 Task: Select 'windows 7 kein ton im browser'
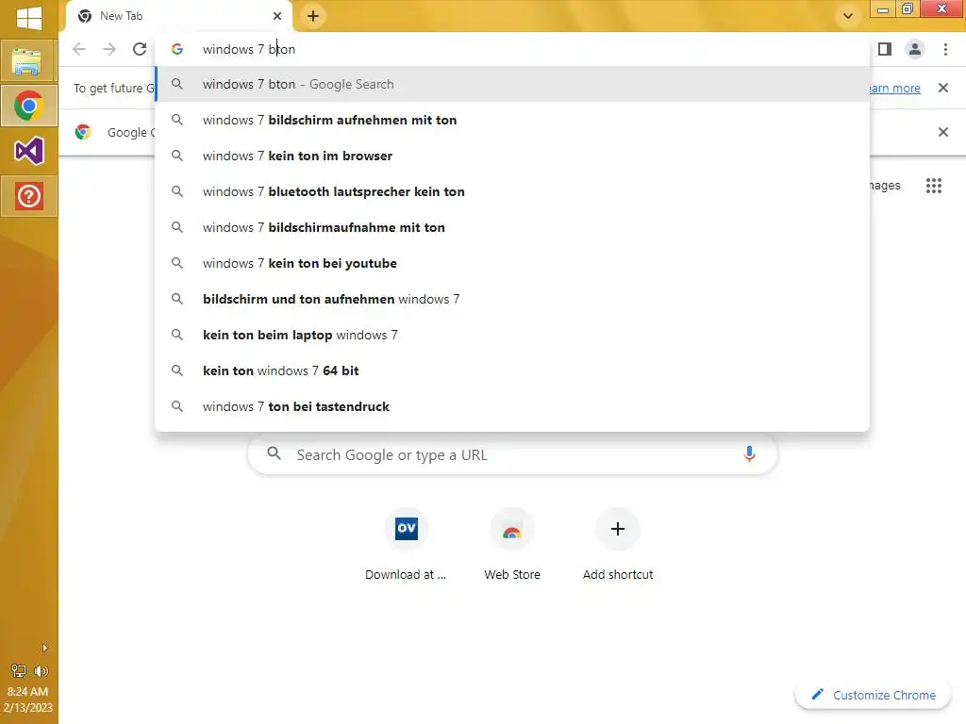(x=512, y=156)
